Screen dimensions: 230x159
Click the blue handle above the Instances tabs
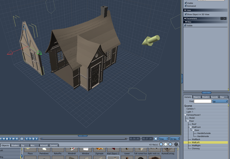tap(206, 92)
